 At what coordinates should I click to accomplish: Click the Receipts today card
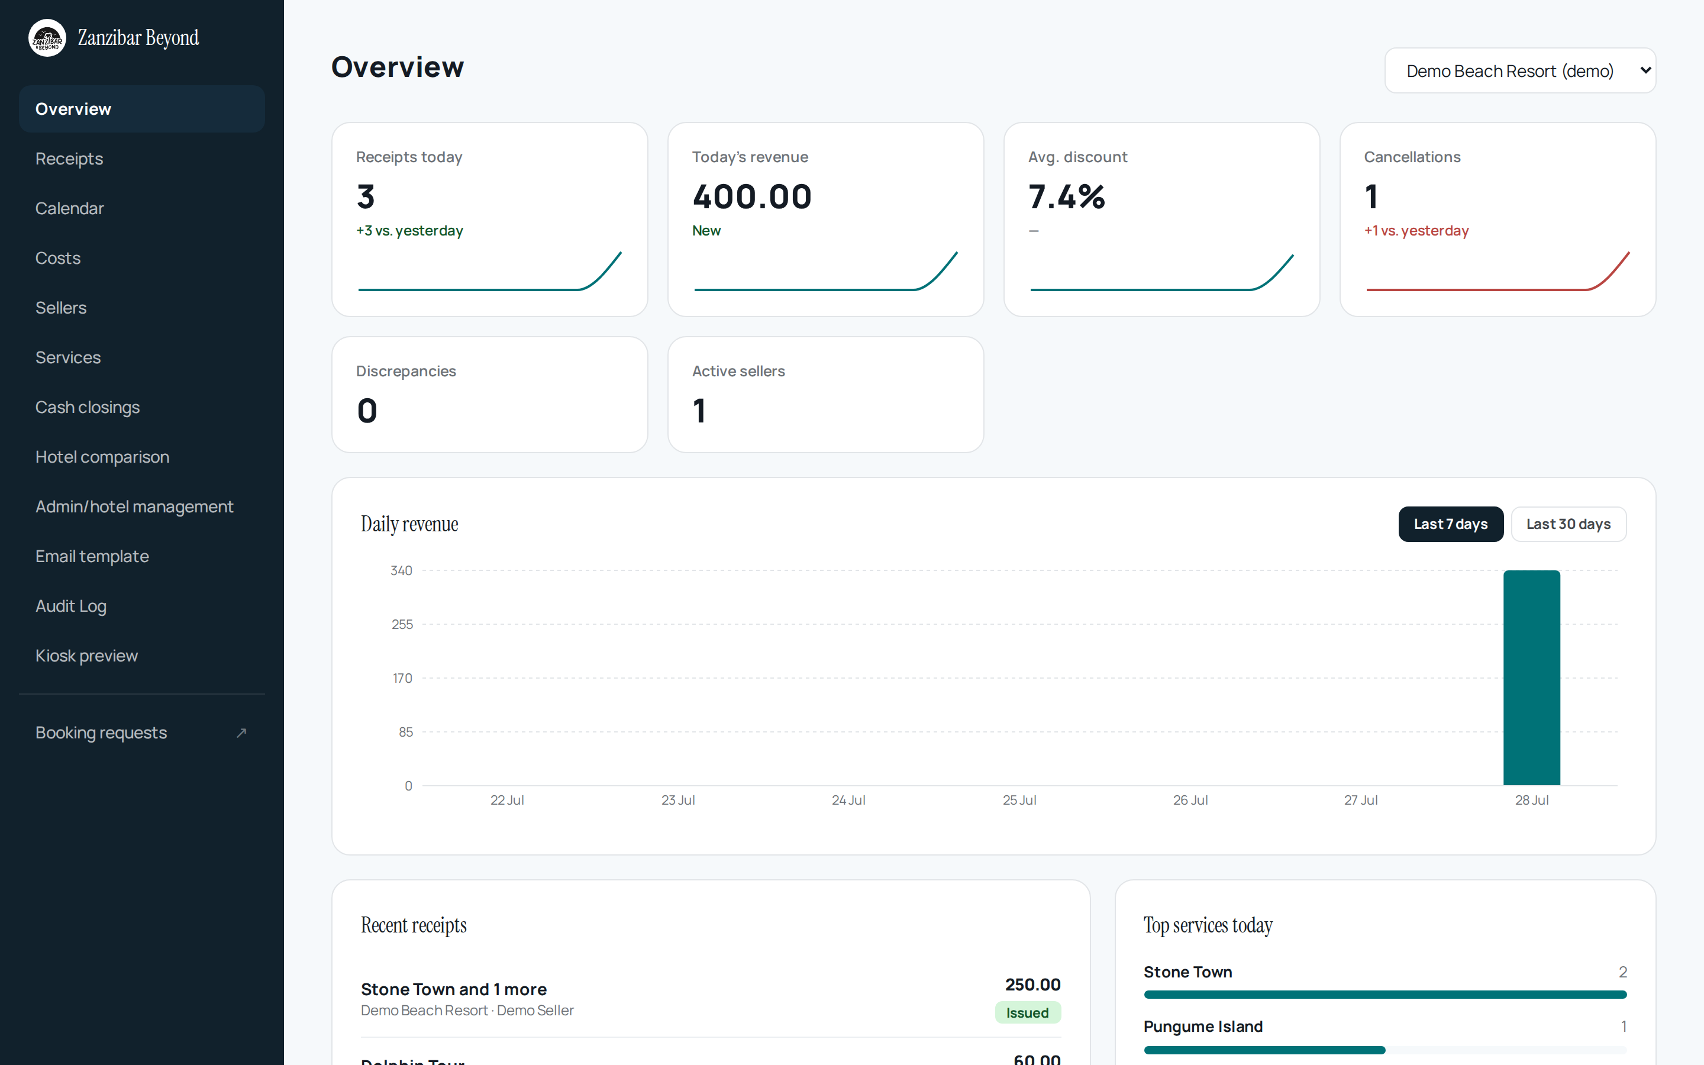click(489, 220)
